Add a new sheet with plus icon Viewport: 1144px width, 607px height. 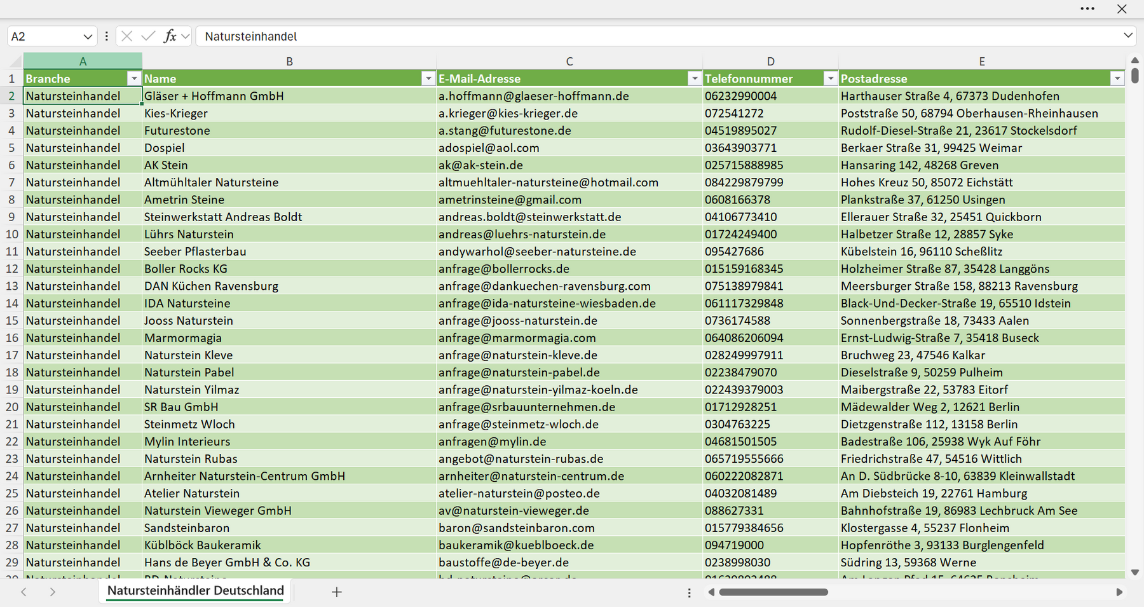(x=337, y=592)
